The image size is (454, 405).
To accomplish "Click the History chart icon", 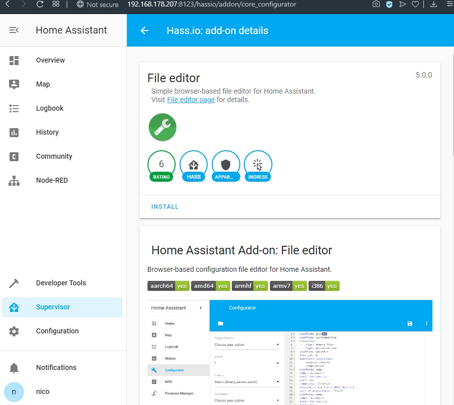I will [x=14, y=132].
